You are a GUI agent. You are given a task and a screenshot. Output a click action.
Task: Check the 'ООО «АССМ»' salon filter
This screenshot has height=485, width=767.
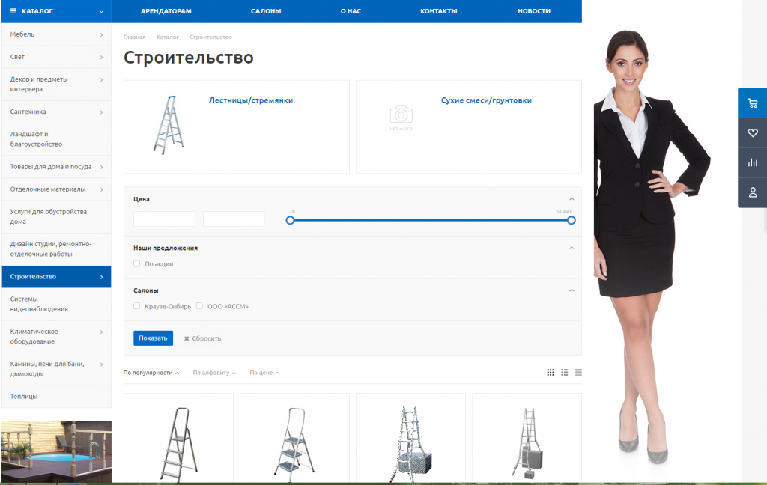click(x=199, y=306)
